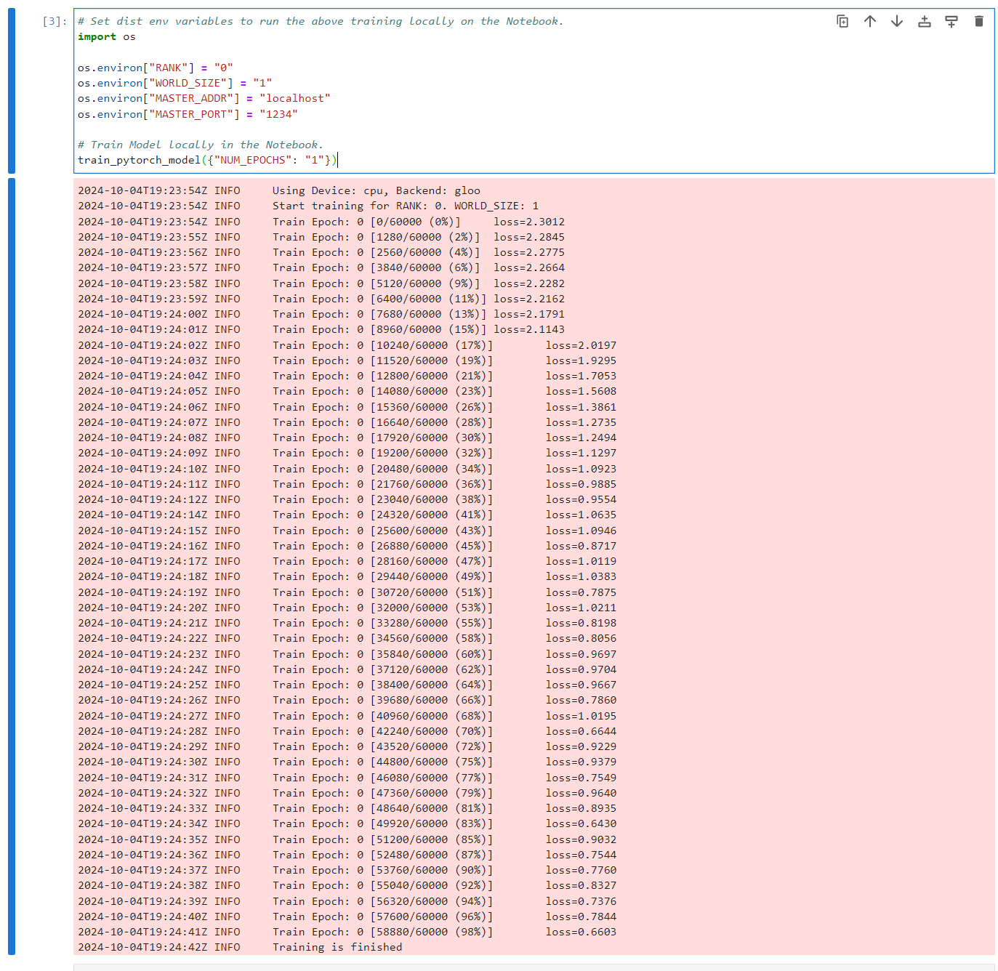
Task: Insert a cell above using the toolbar icon
Action: coord(925,21)
